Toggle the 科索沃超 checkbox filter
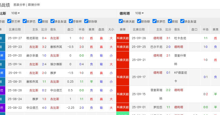The width and height of the screenshot is (220, 115). click(x=121, y=21)
